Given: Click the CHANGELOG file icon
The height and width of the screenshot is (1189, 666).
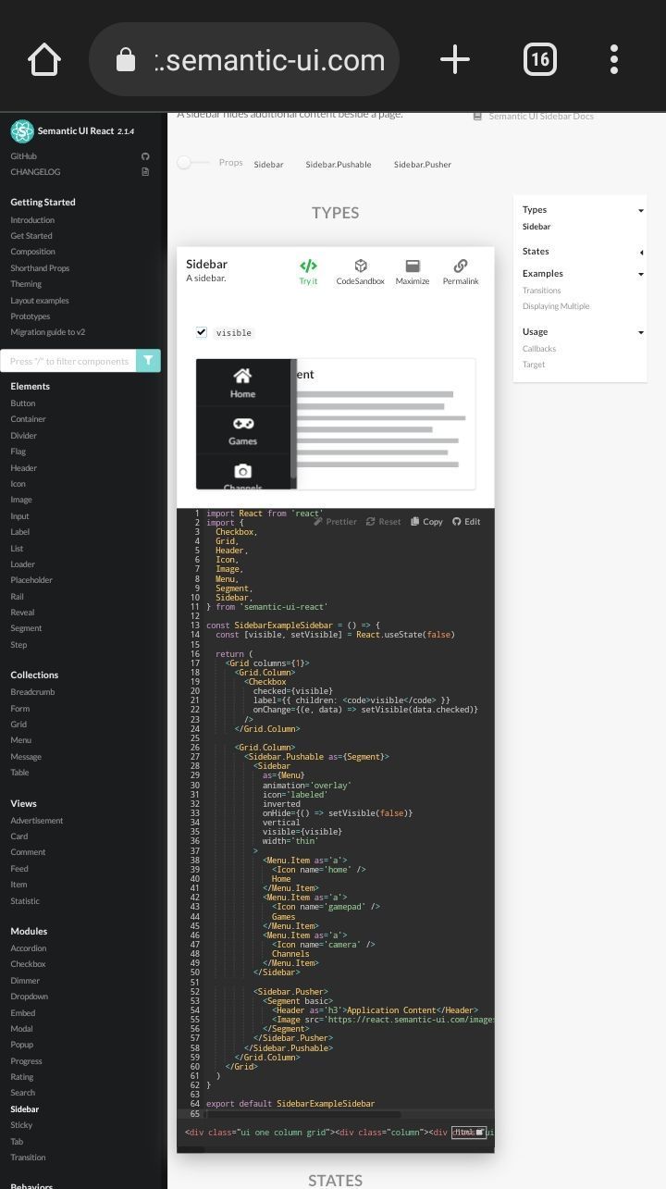Looking at the screenshot, I should coord(145,171).
